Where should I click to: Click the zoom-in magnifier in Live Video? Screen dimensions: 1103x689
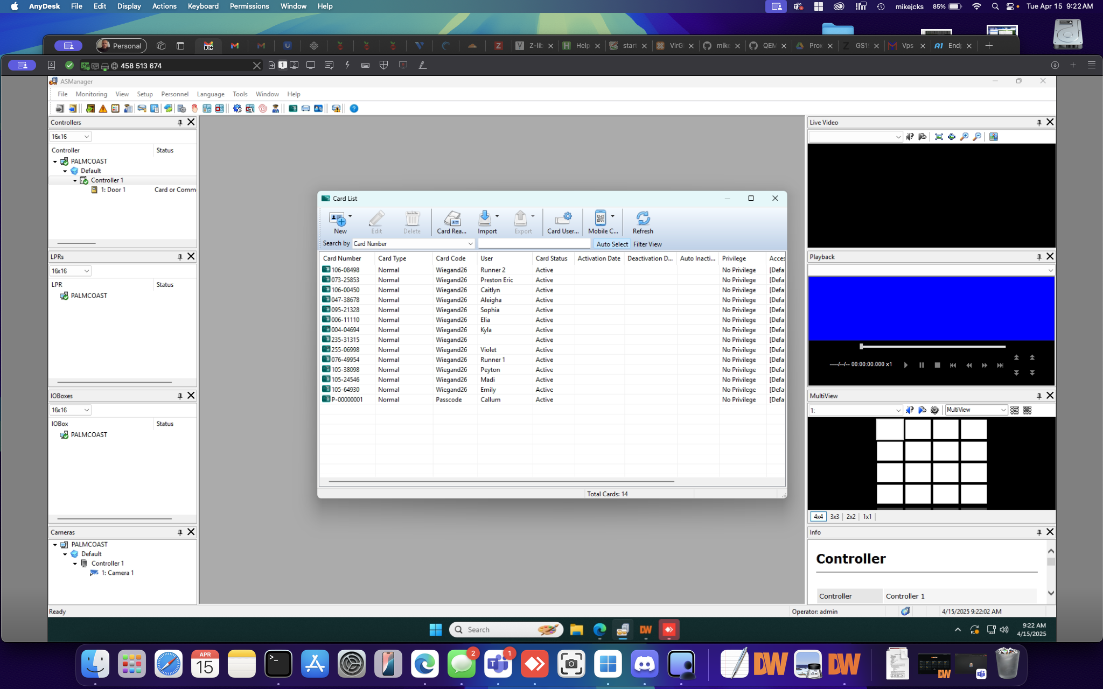click(x=964, y=137)
